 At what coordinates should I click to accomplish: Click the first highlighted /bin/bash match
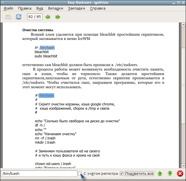(47, 48)
